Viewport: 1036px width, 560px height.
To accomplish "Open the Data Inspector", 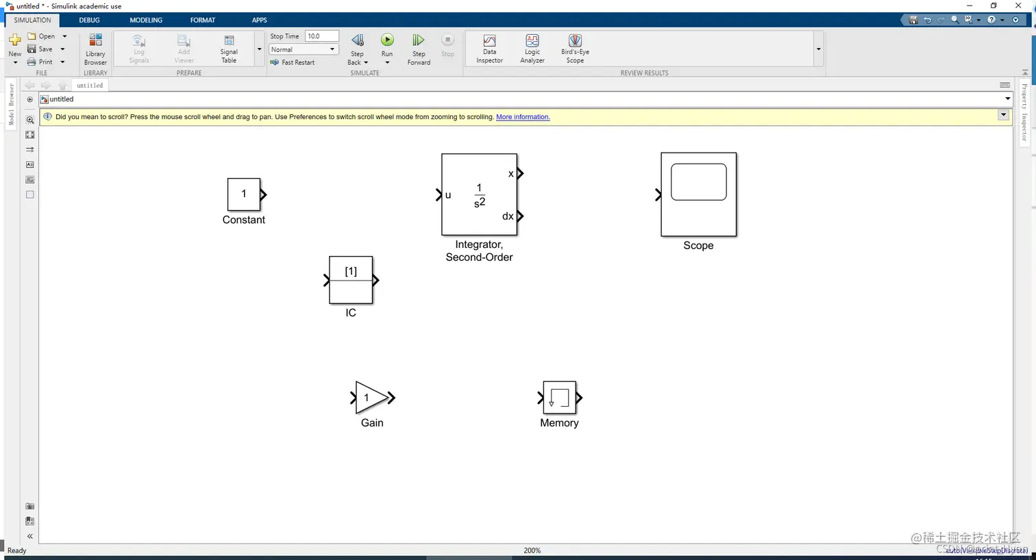I will tap(489, 49).
